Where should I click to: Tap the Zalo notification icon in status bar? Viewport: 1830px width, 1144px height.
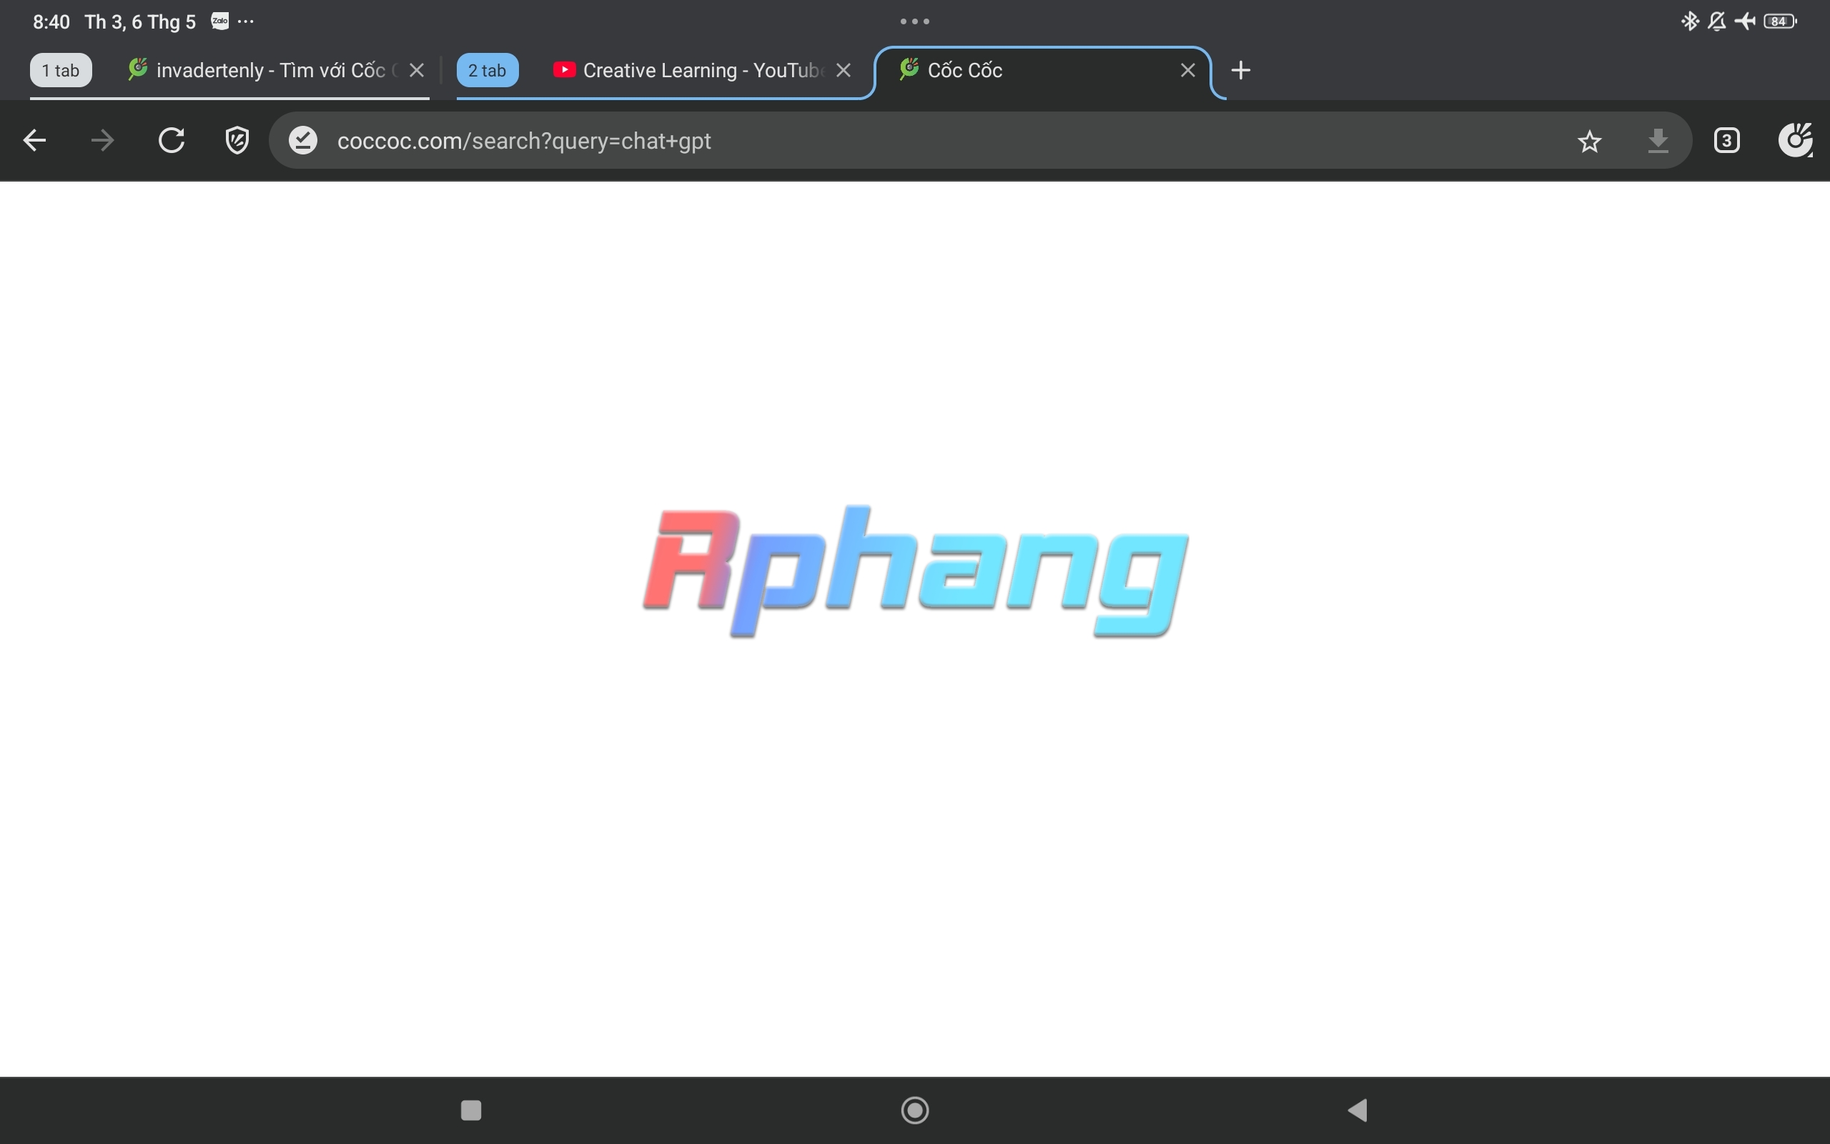click(x=220, y=21)
